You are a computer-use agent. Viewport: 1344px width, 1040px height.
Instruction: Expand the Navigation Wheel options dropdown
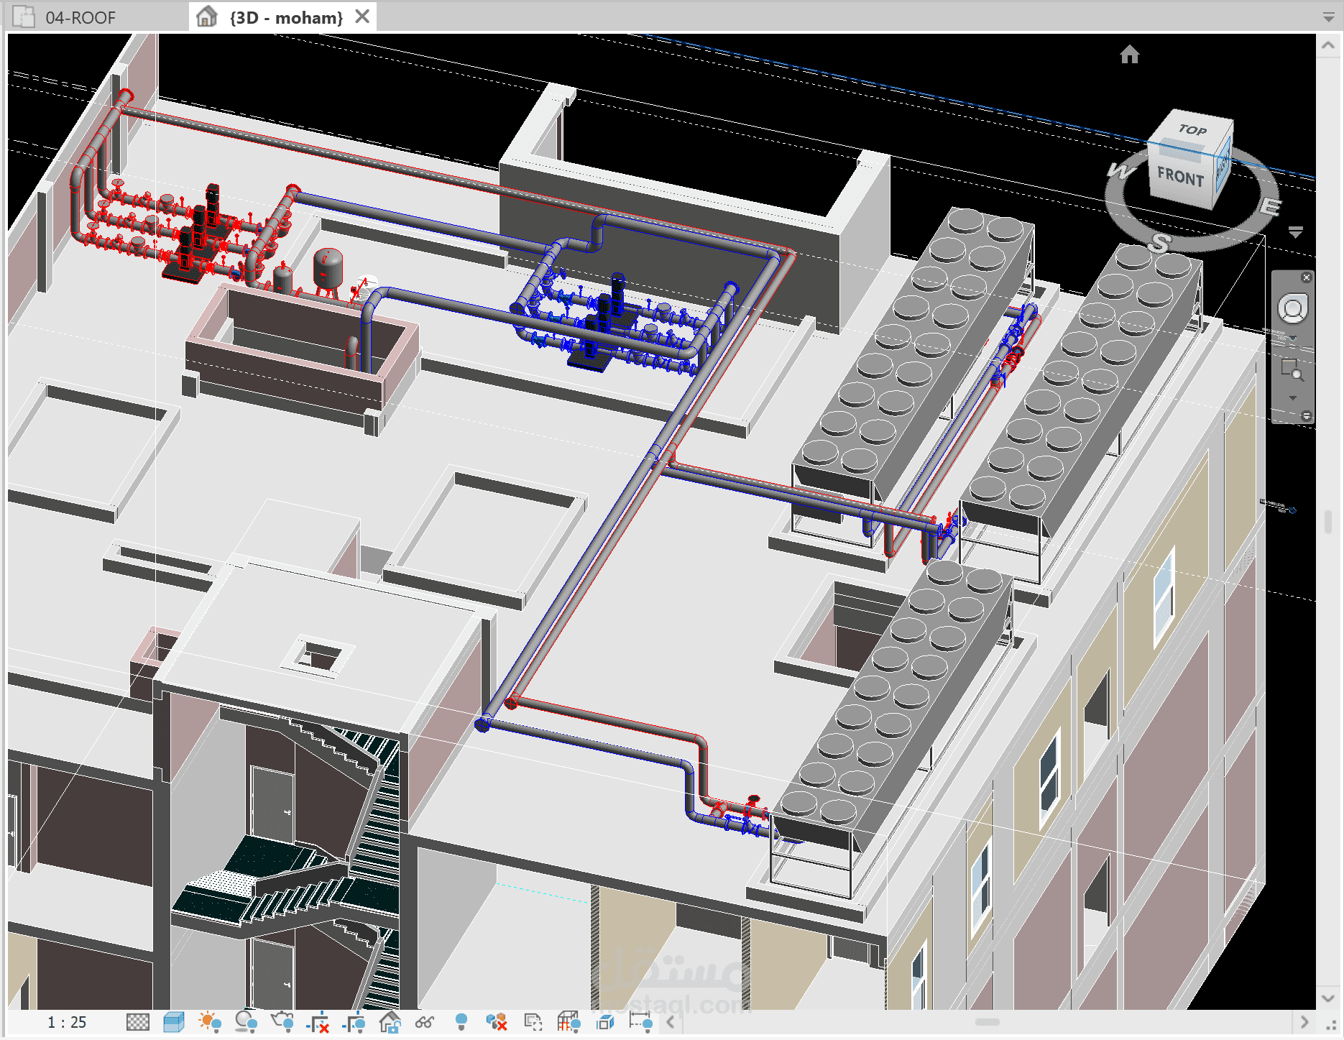point(1292,338)
